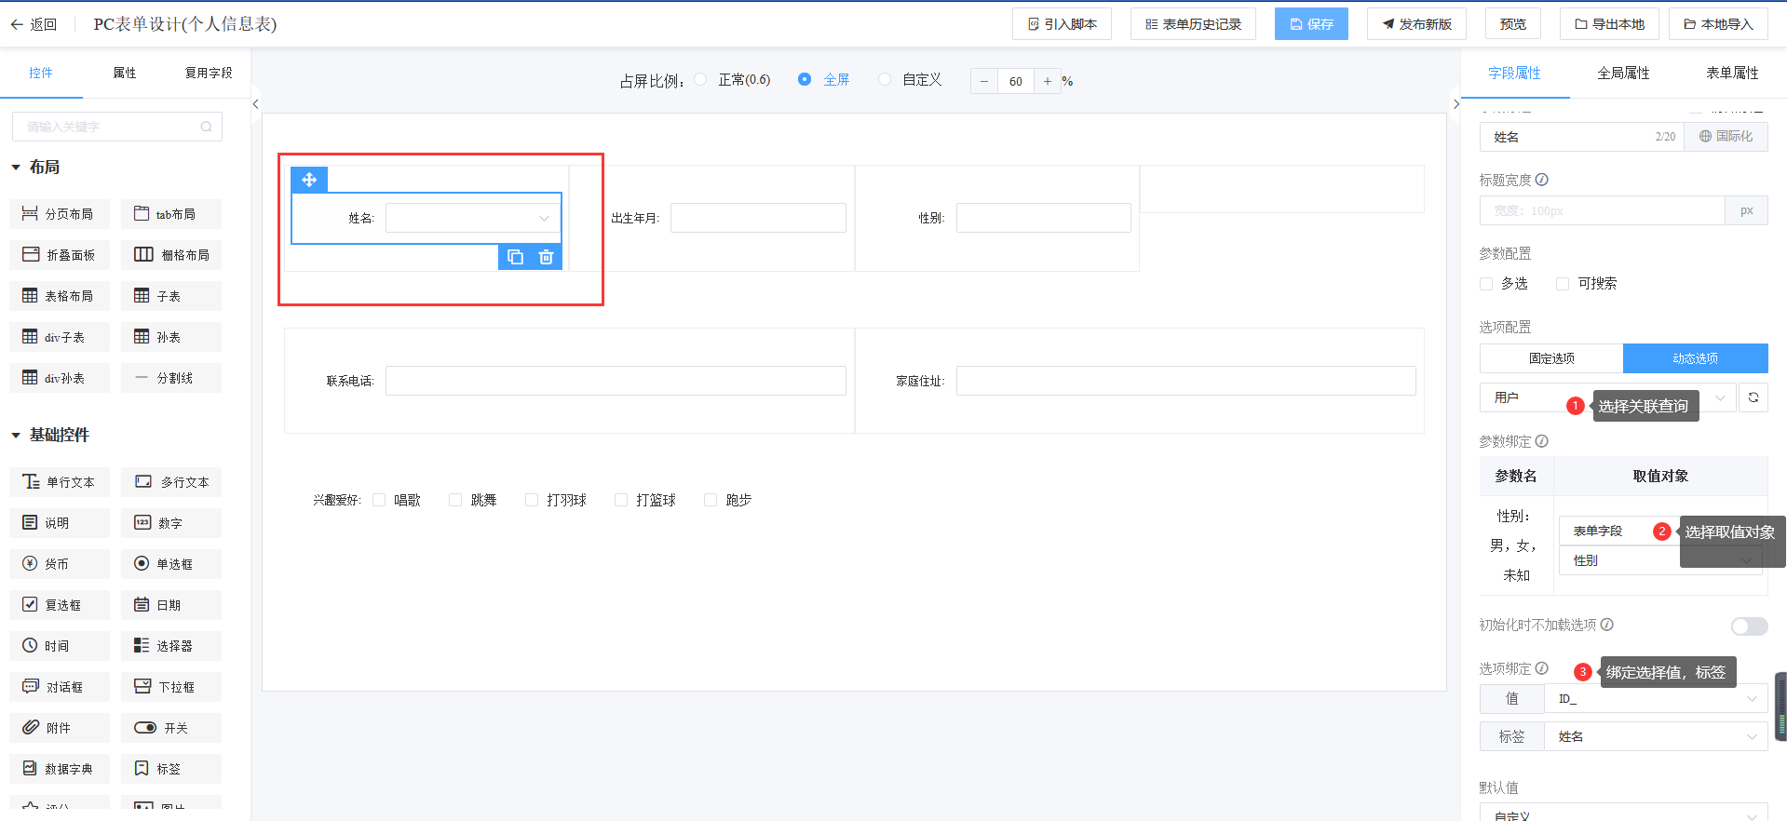
Task: Open the 标签 姓名 binding dropdown
Action: coord(1656,736)
